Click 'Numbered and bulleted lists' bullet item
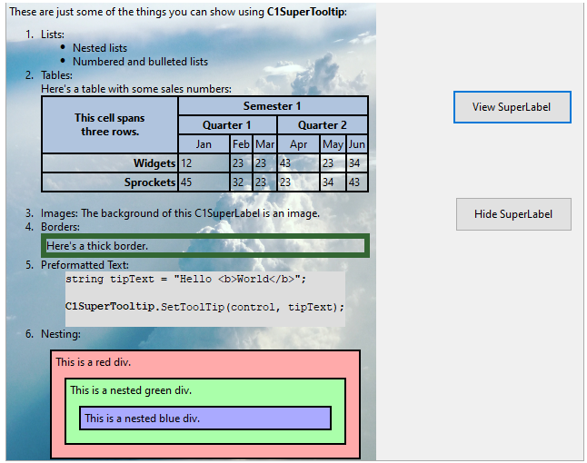This screenshot has height=463, width=587. coord(140,62)
